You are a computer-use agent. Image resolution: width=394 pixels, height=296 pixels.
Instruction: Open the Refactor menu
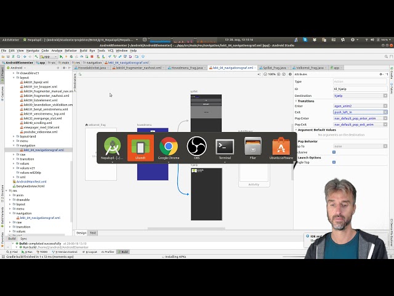[71, 51]
